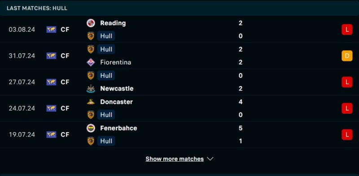Click the Last Matches: Hull header
The image size is (359, 176).
[x=37, y=8]
